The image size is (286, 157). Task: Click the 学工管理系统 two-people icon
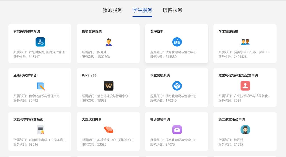tap(245, 42)
